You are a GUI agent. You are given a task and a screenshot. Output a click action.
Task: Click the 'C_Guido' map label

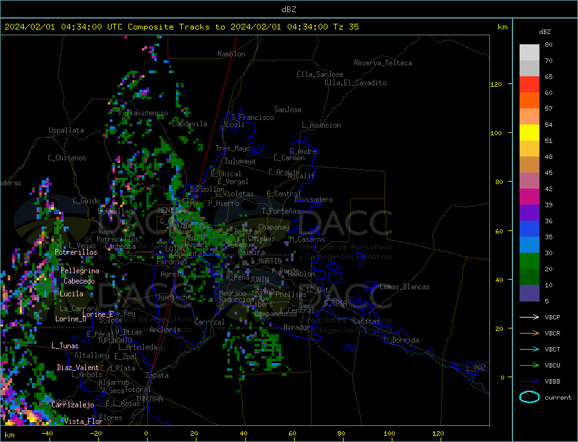(86, 201)
